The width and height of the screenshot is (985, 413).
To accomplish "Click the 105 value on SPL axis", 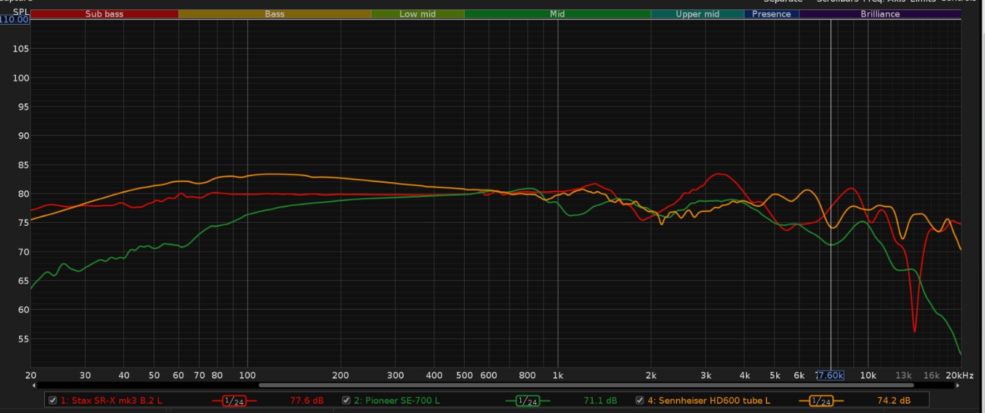I will tap(21, 49).
